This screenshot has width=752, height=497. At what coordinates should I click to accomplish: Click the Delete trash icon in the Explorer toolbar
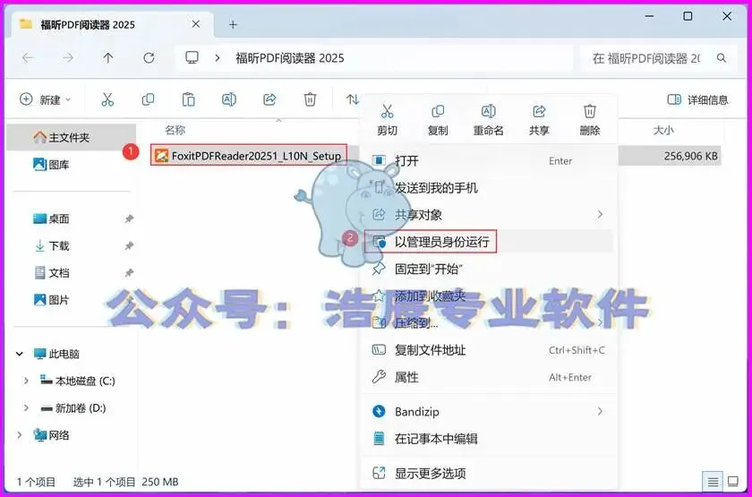click(x=310, y=99)
